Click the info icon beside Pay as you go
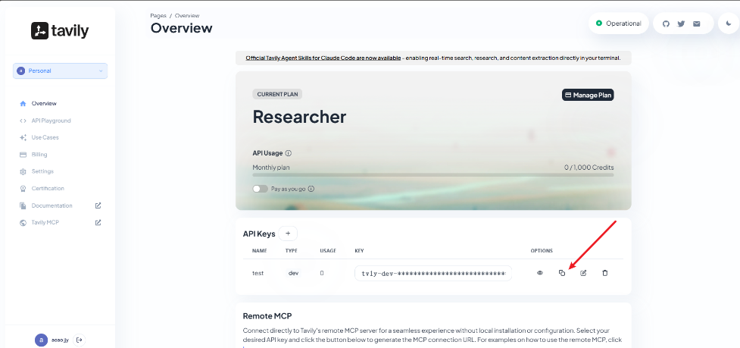This screenshot has width=740, height=348. [311, 189]
